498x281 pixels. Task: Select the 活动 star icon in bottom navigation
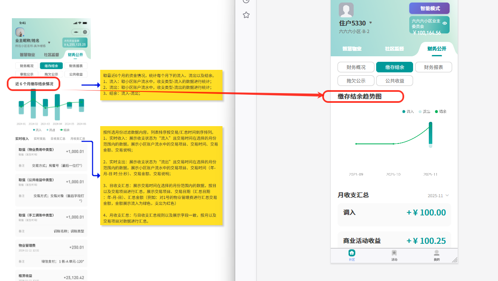pyautogui.click(x=394, y=252)
